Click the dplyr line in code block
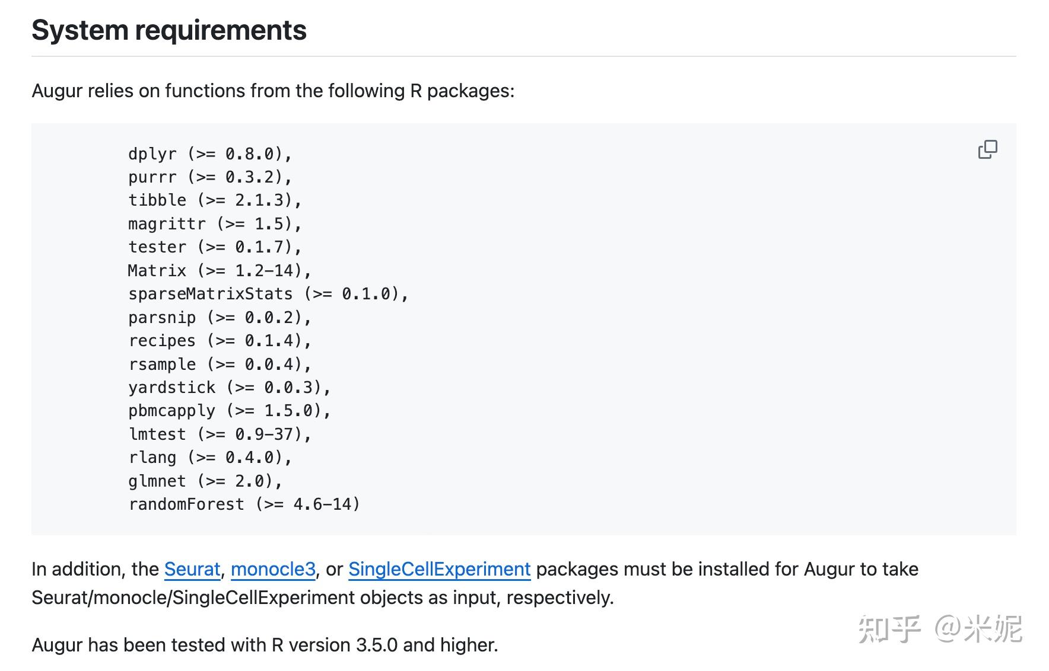 [210, 154]
